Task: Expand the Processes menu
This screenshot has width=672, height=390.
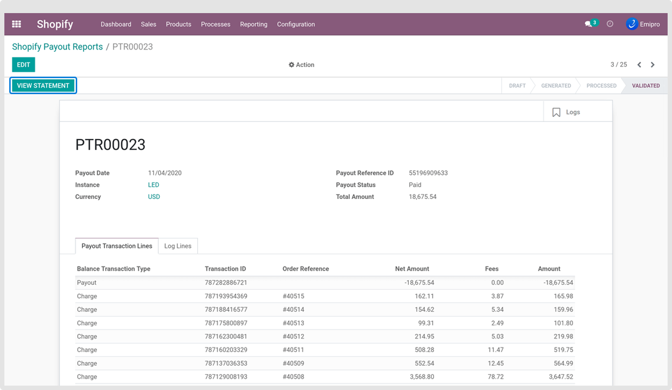Action: pos(216,24)
